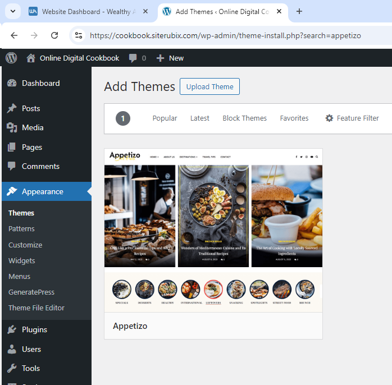
Task: Open a new browser tab
Action: [x=299, y=11]
